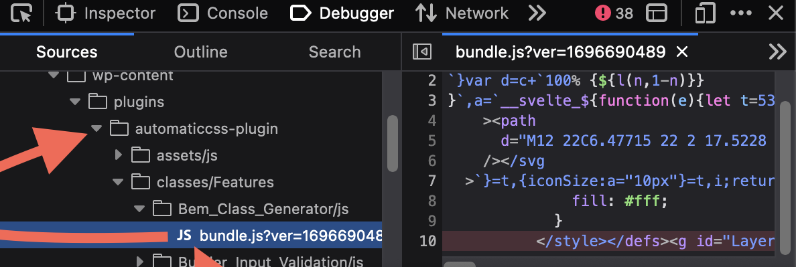This screenshot has width=796, height=267.
Task: Activate the element picker tool
Action: click(x=21, y=13)
